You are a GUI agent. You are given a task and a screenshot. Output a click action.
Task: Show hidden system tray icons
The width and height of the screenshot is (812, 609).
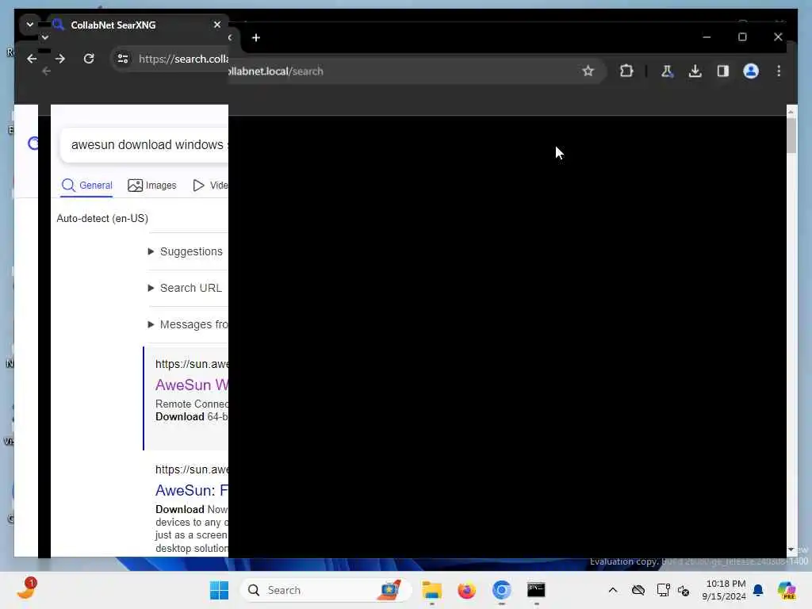tap(613, 590)
